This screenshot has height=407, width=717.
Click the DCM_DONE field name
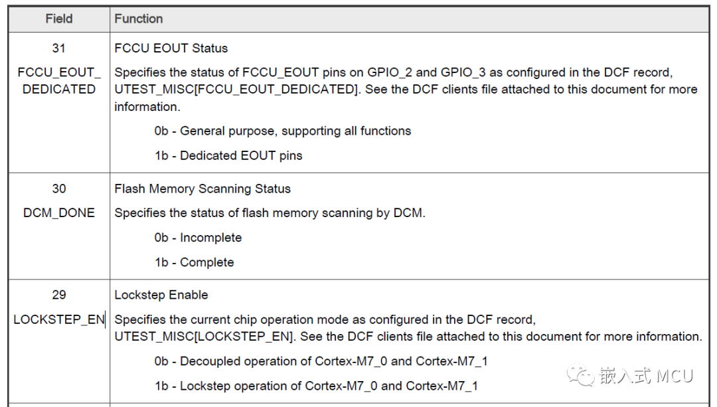pos(58,213)
